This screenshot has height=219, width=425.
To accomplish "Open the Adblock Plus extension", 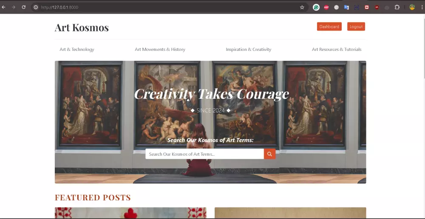I will [x=326, y=7].
